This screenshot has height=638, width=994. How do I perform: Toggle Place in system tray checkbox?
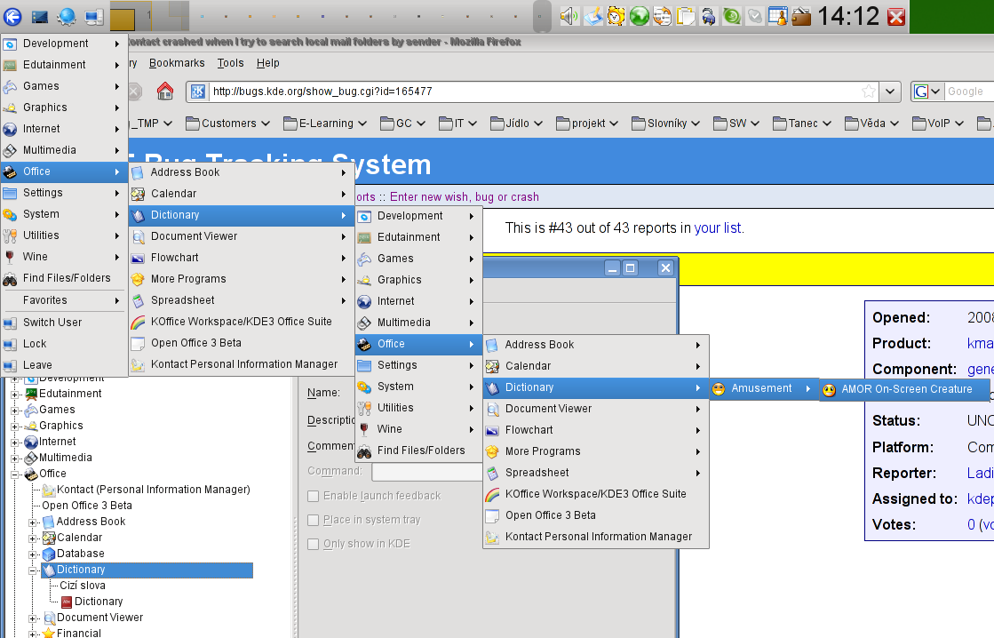coord(314,520)
